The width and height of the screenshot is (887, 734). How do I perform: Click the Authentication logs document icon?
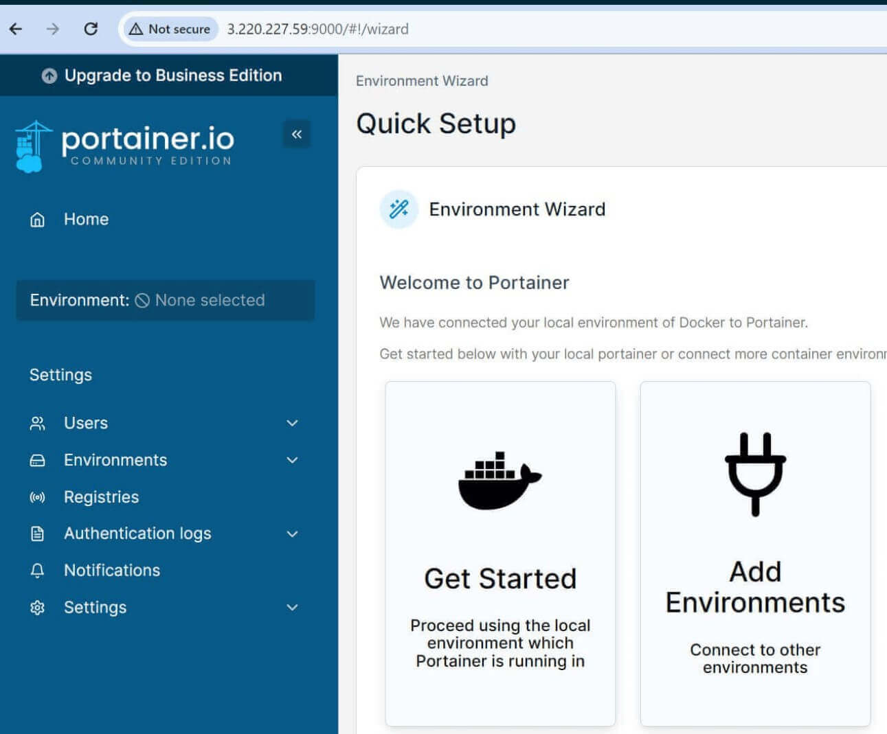[38, 534]
